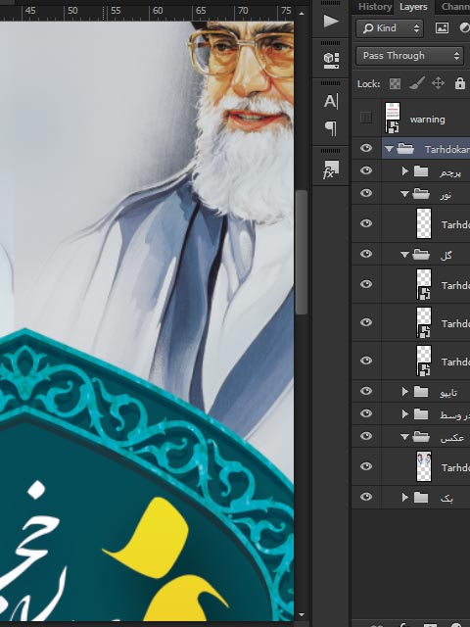470x627 pixels.
Task: Click the تایپو group folder icon
Action: (421, 392)
